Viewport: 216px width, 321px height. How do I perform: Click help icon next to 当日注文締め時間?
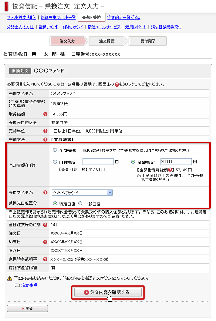[x=45, y=225]
